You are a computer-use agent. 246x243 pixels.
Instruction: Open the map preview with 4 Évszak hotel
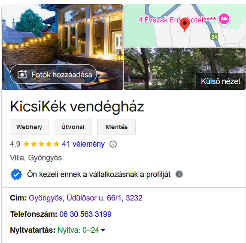click(x=185, y=26)
